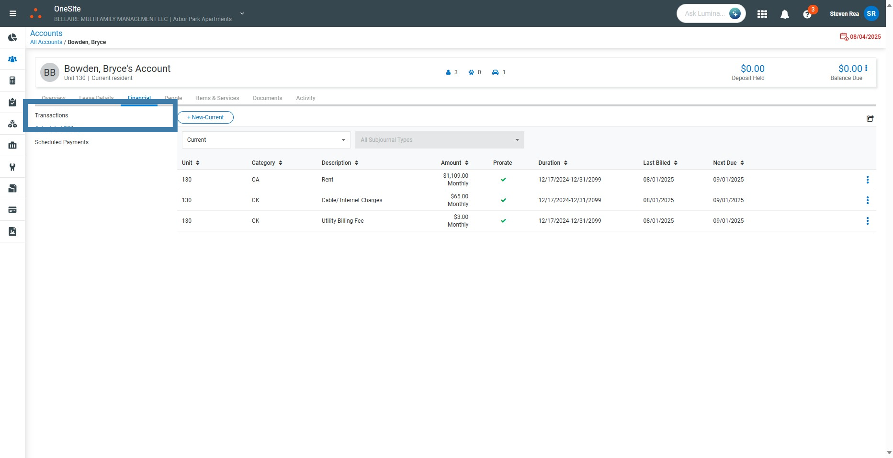Click the Cable/ Internet Charges prorate checkmark
Viewport: 893px width, 458px height.
(503, 200)
